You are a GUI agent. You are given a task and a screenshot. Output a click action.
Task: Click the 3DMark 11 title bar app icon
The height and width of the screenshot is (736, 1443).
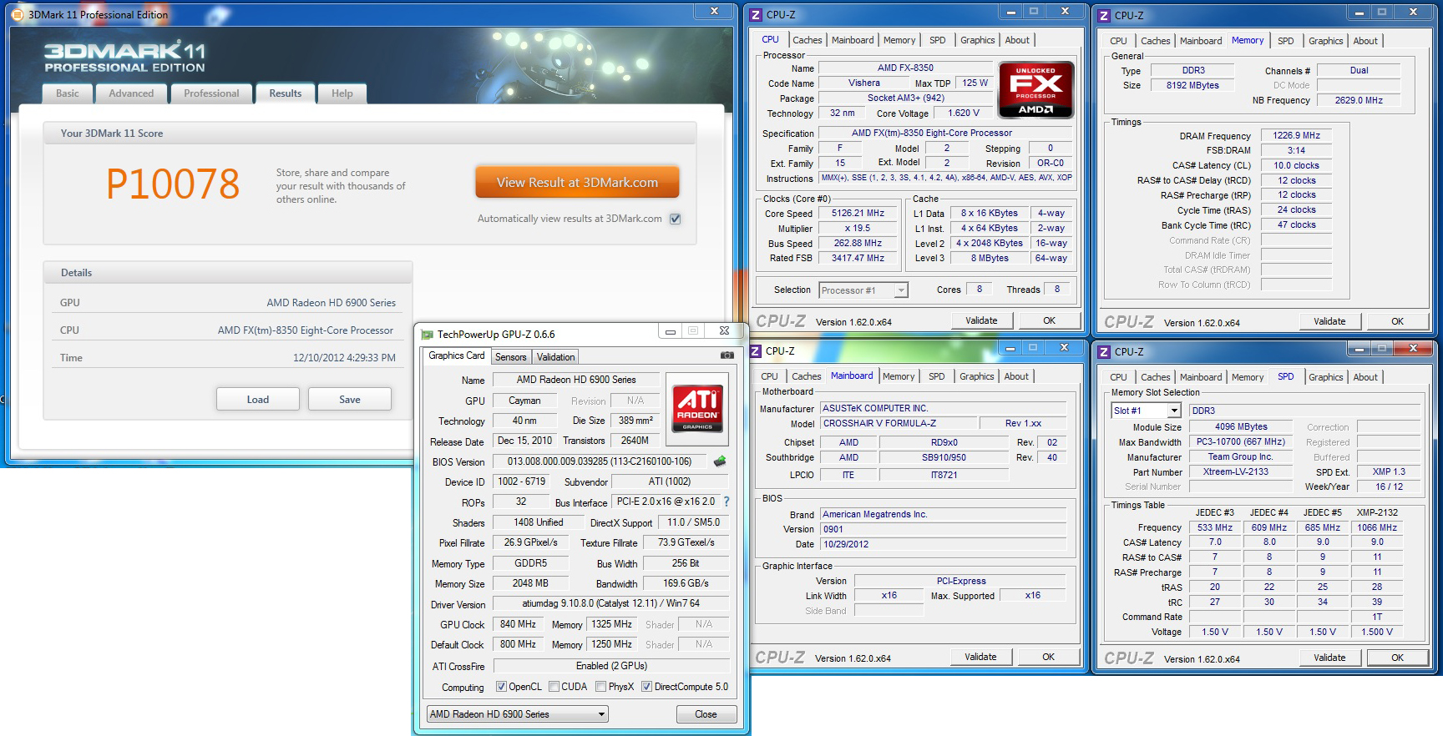[x=17, y=14]
